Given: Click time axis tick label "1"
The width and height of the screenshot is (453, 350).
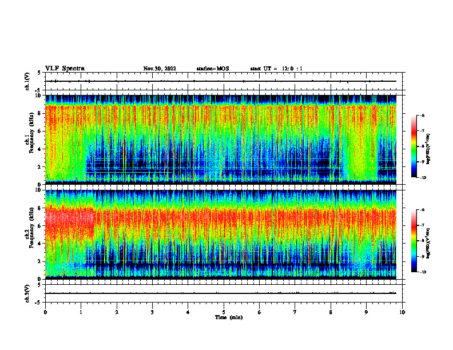Looking at the screenshot, I should click(x=81, y=312).
